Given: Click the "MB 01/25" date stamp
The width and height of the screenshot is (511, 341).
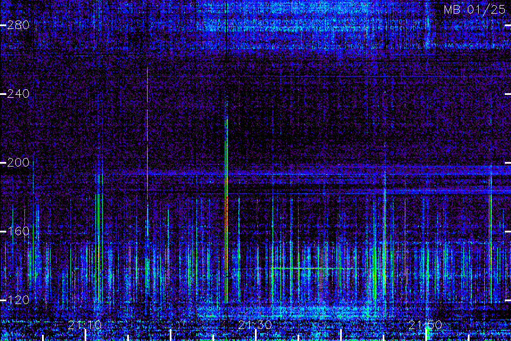Looking at the screenshot, I should tap(475, 10).
